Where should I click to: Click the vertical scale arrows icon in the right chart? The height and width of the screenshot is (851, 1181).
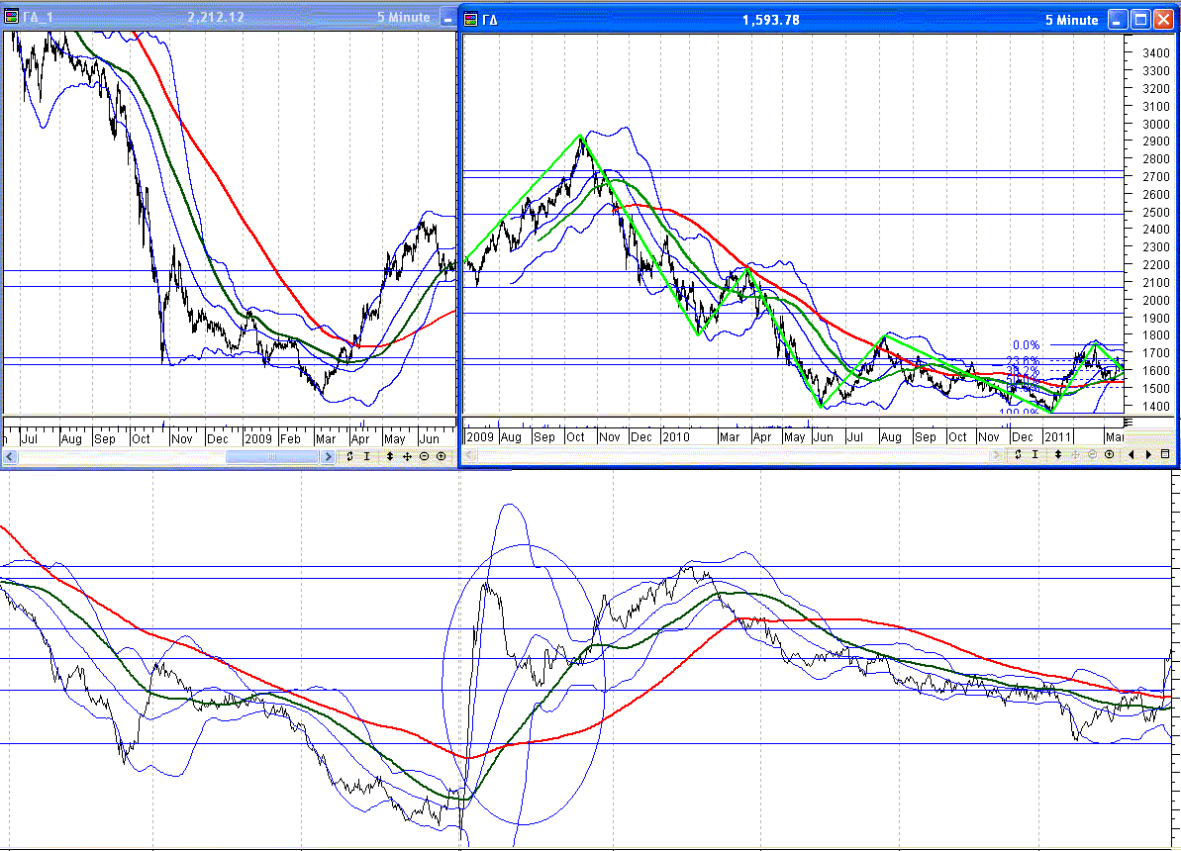pos(1057,454)
